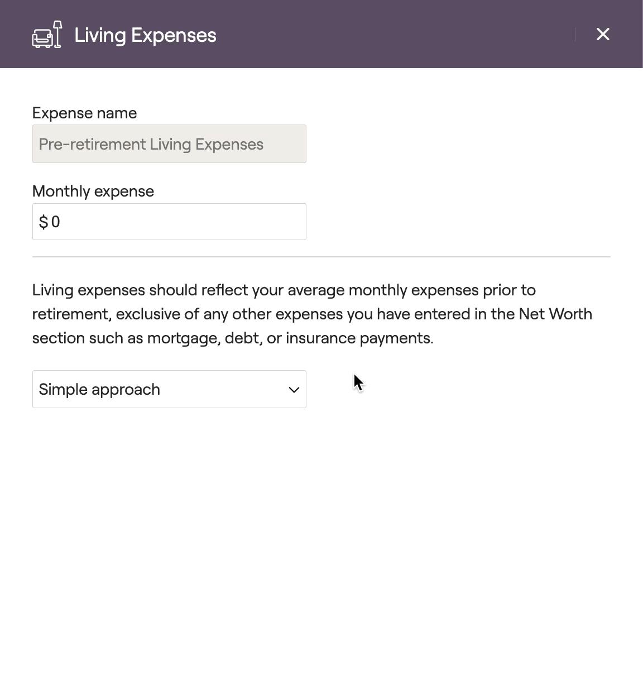Open the Simple approach dropdown

click(169, 389)
